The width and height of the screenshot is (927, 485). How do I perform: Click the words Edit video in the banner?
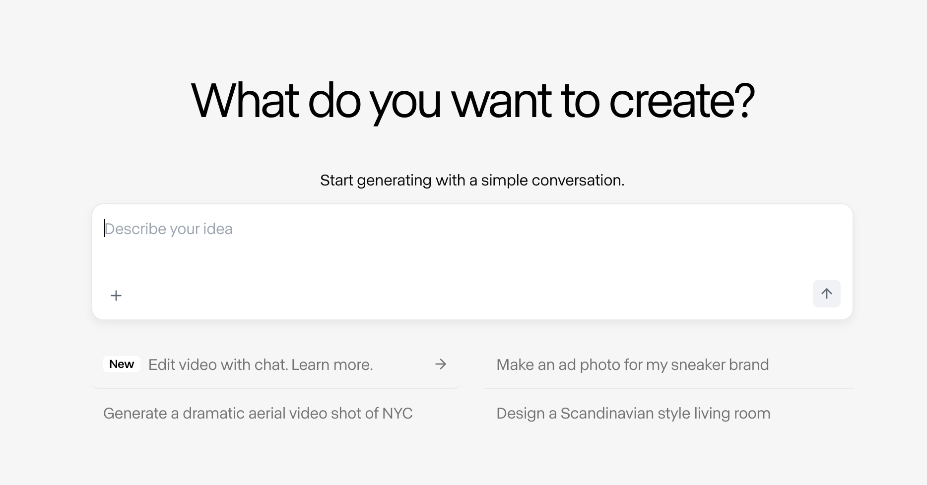click(x=182, y=365)
